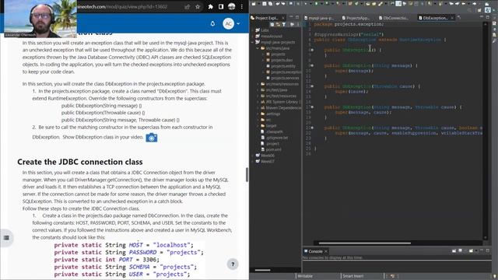Click the Project Explorer horizontal scrollbar
498x280 pixels.
[x=263, y=270]
